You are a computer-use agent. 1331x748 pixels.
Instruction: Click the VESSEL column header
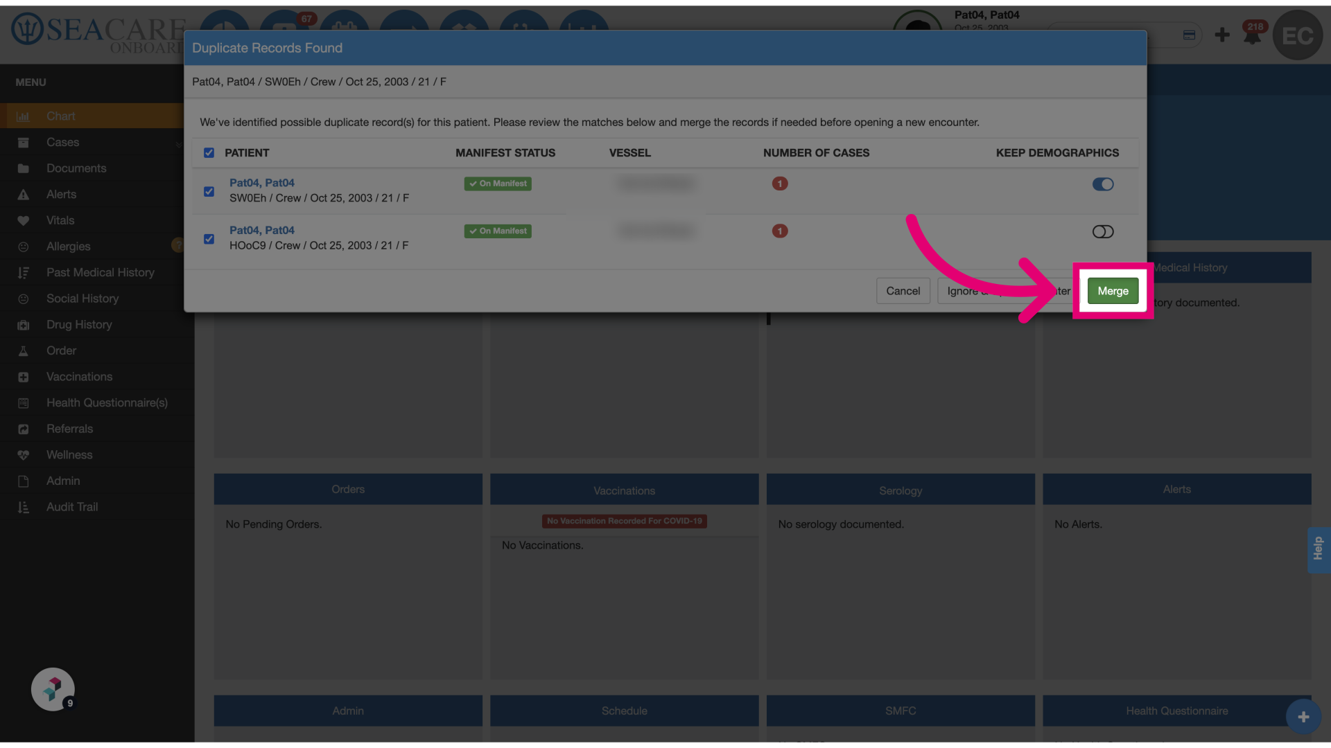[x=629, y=152]
